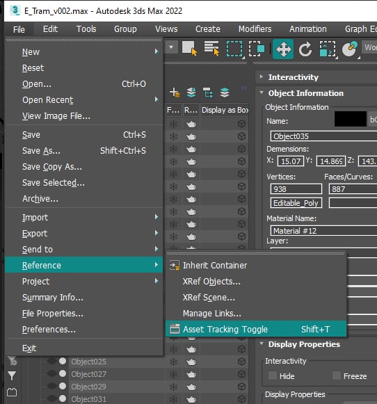377x404 pixels.
Task: Open the Edit menu
Action: 50,29
